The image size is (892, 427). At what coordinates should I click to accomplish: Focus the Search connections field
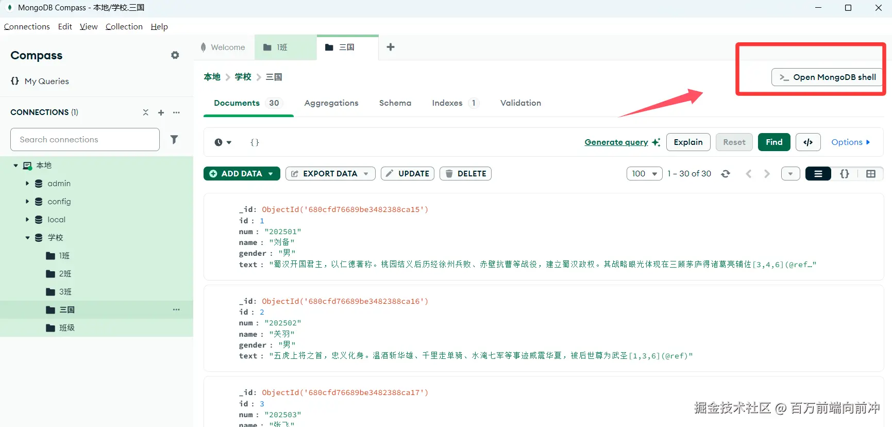[x=85, y=140]
